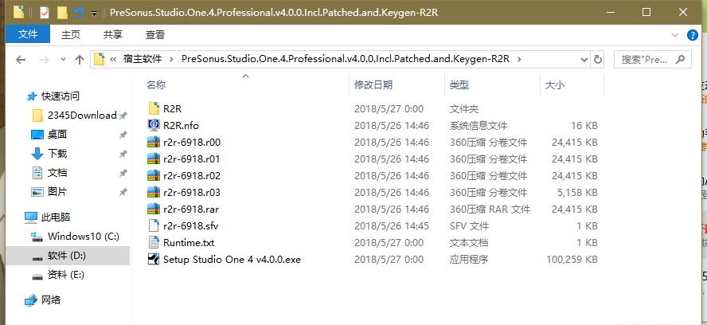
Task: Select the Setup Studio One 4 v4.0.0.exe name
Action: pyautogui.click(x=232, y=259)
